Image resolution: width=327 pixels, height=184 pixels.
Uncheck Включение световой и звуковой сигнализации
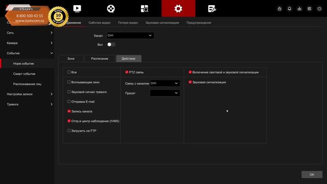(190, 72)
